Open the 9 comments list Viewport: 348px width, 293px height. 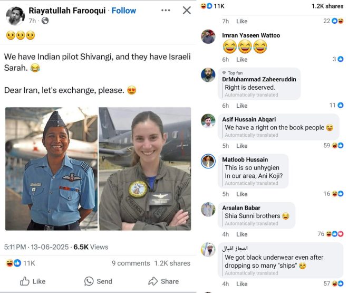tap(131, 263)
